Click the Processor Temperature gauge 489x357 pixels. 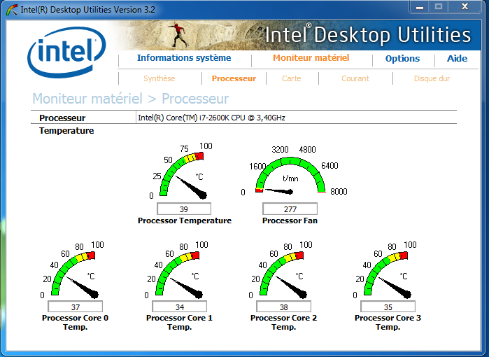[185, 174]
